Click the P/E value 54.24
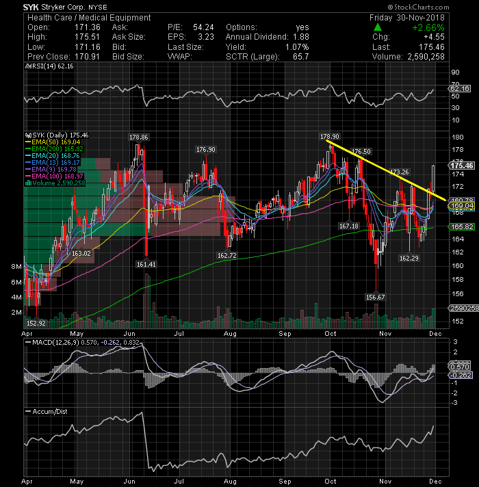This screenshot has width=479, height=487. click(203, 27)
